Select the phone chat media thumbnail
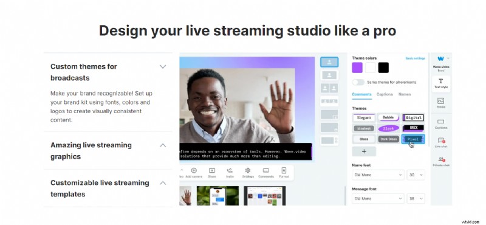This screenshot has width=486, height=225. click(217, 196)
